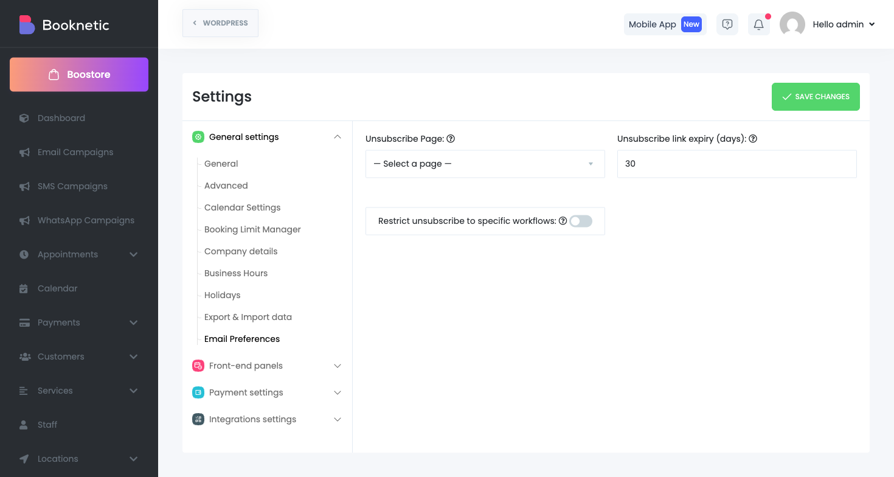894x477 pixels.
Task: Click the Save Changes button
Action: (815, 97)
